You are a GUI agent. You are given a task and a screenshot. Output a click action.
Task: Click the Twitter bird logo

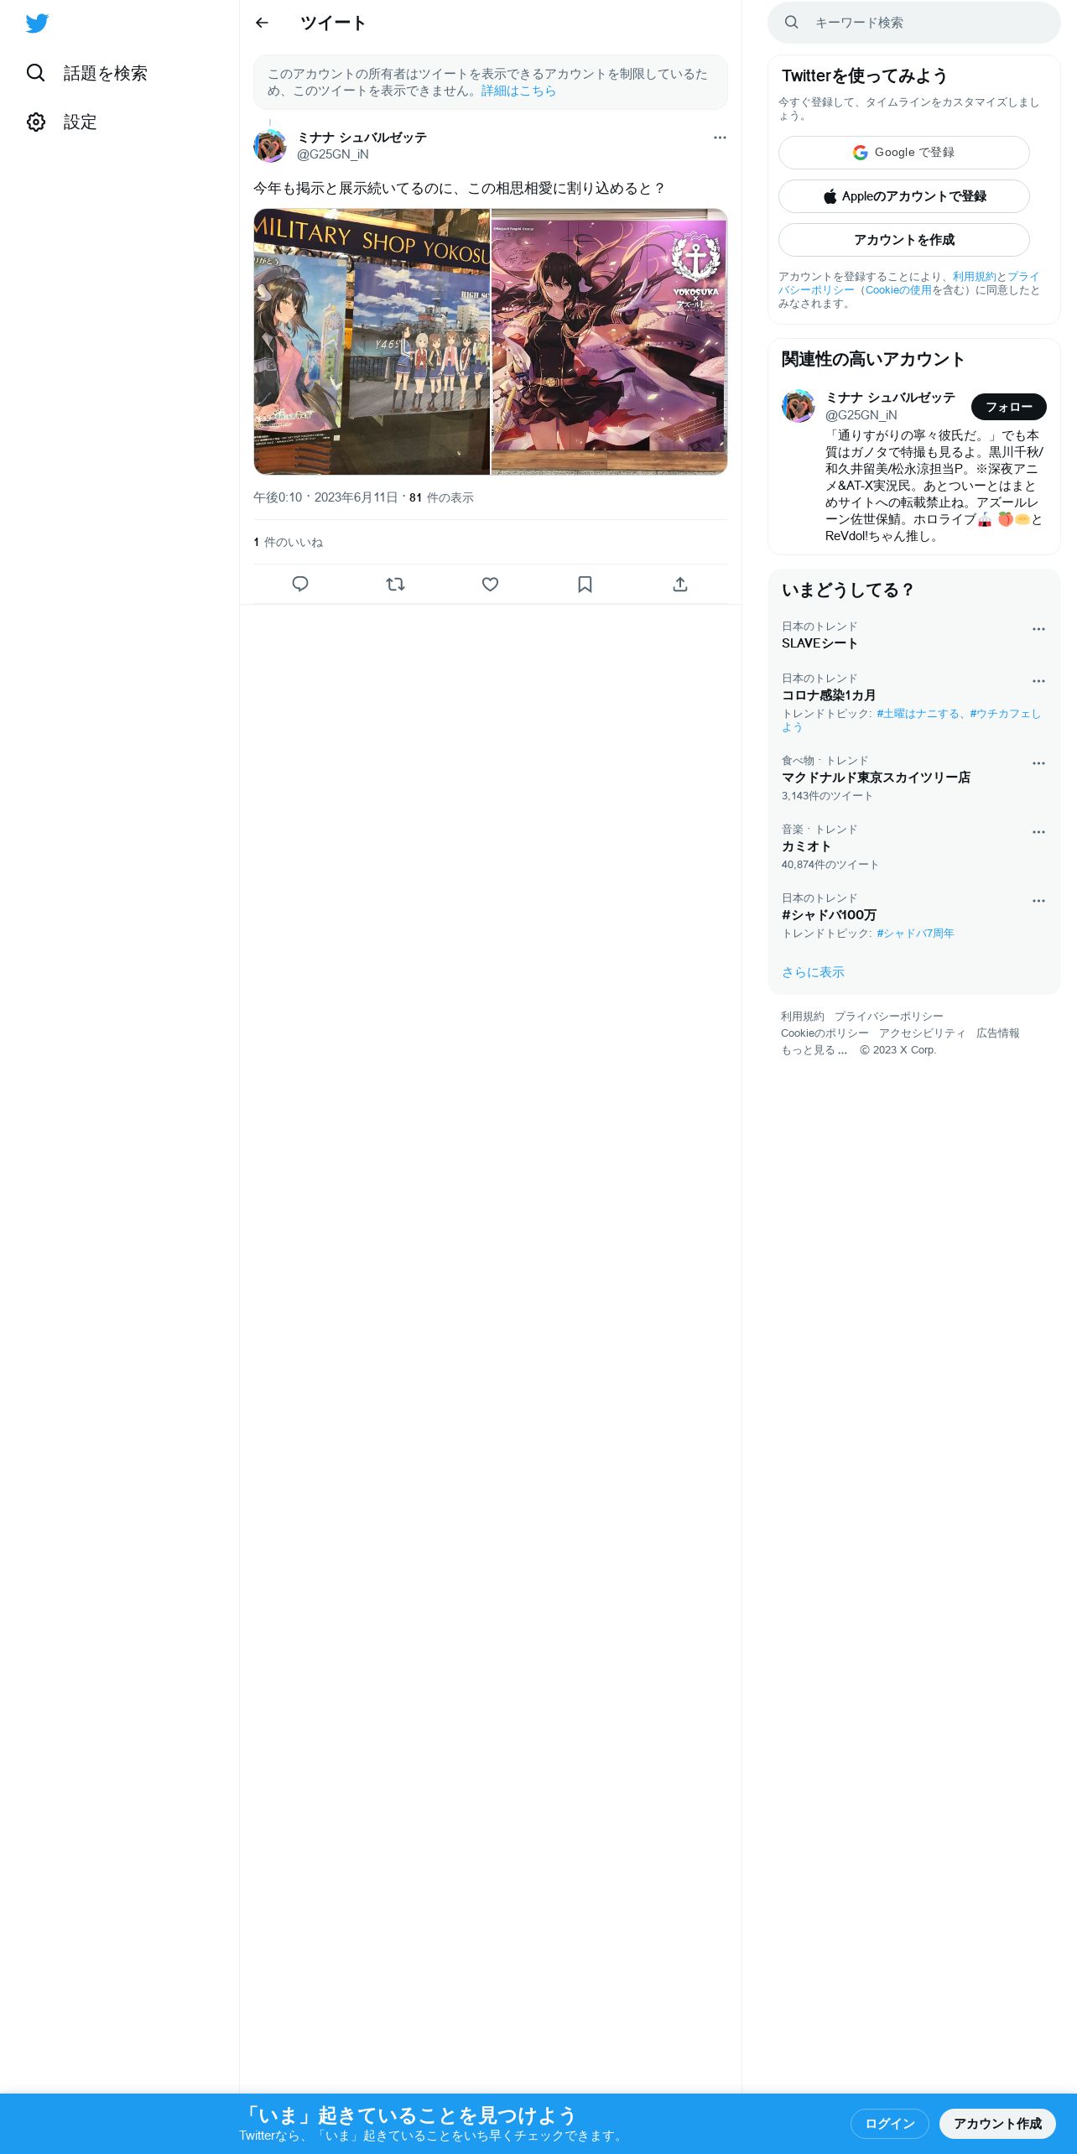click(37, 23)
